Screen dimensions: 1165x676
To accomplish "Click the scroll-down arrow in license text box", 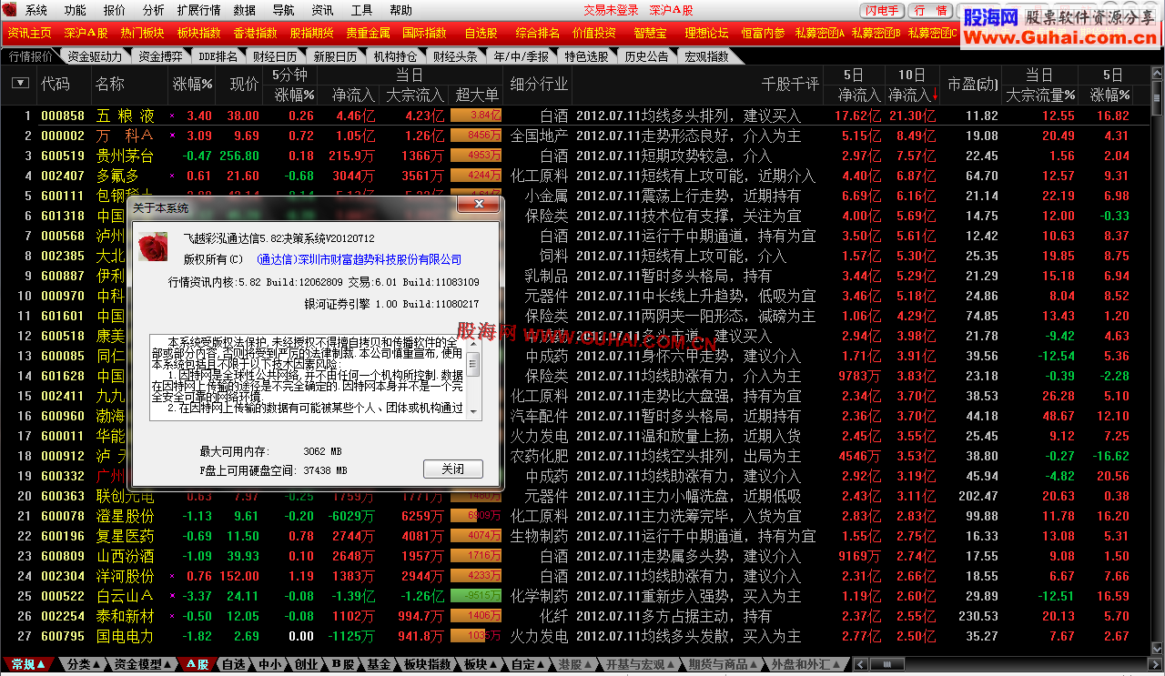I will coord(474,412).
